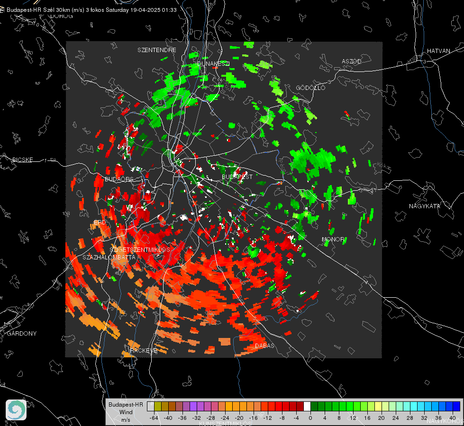Click the '28' legend value

point(410,418)
